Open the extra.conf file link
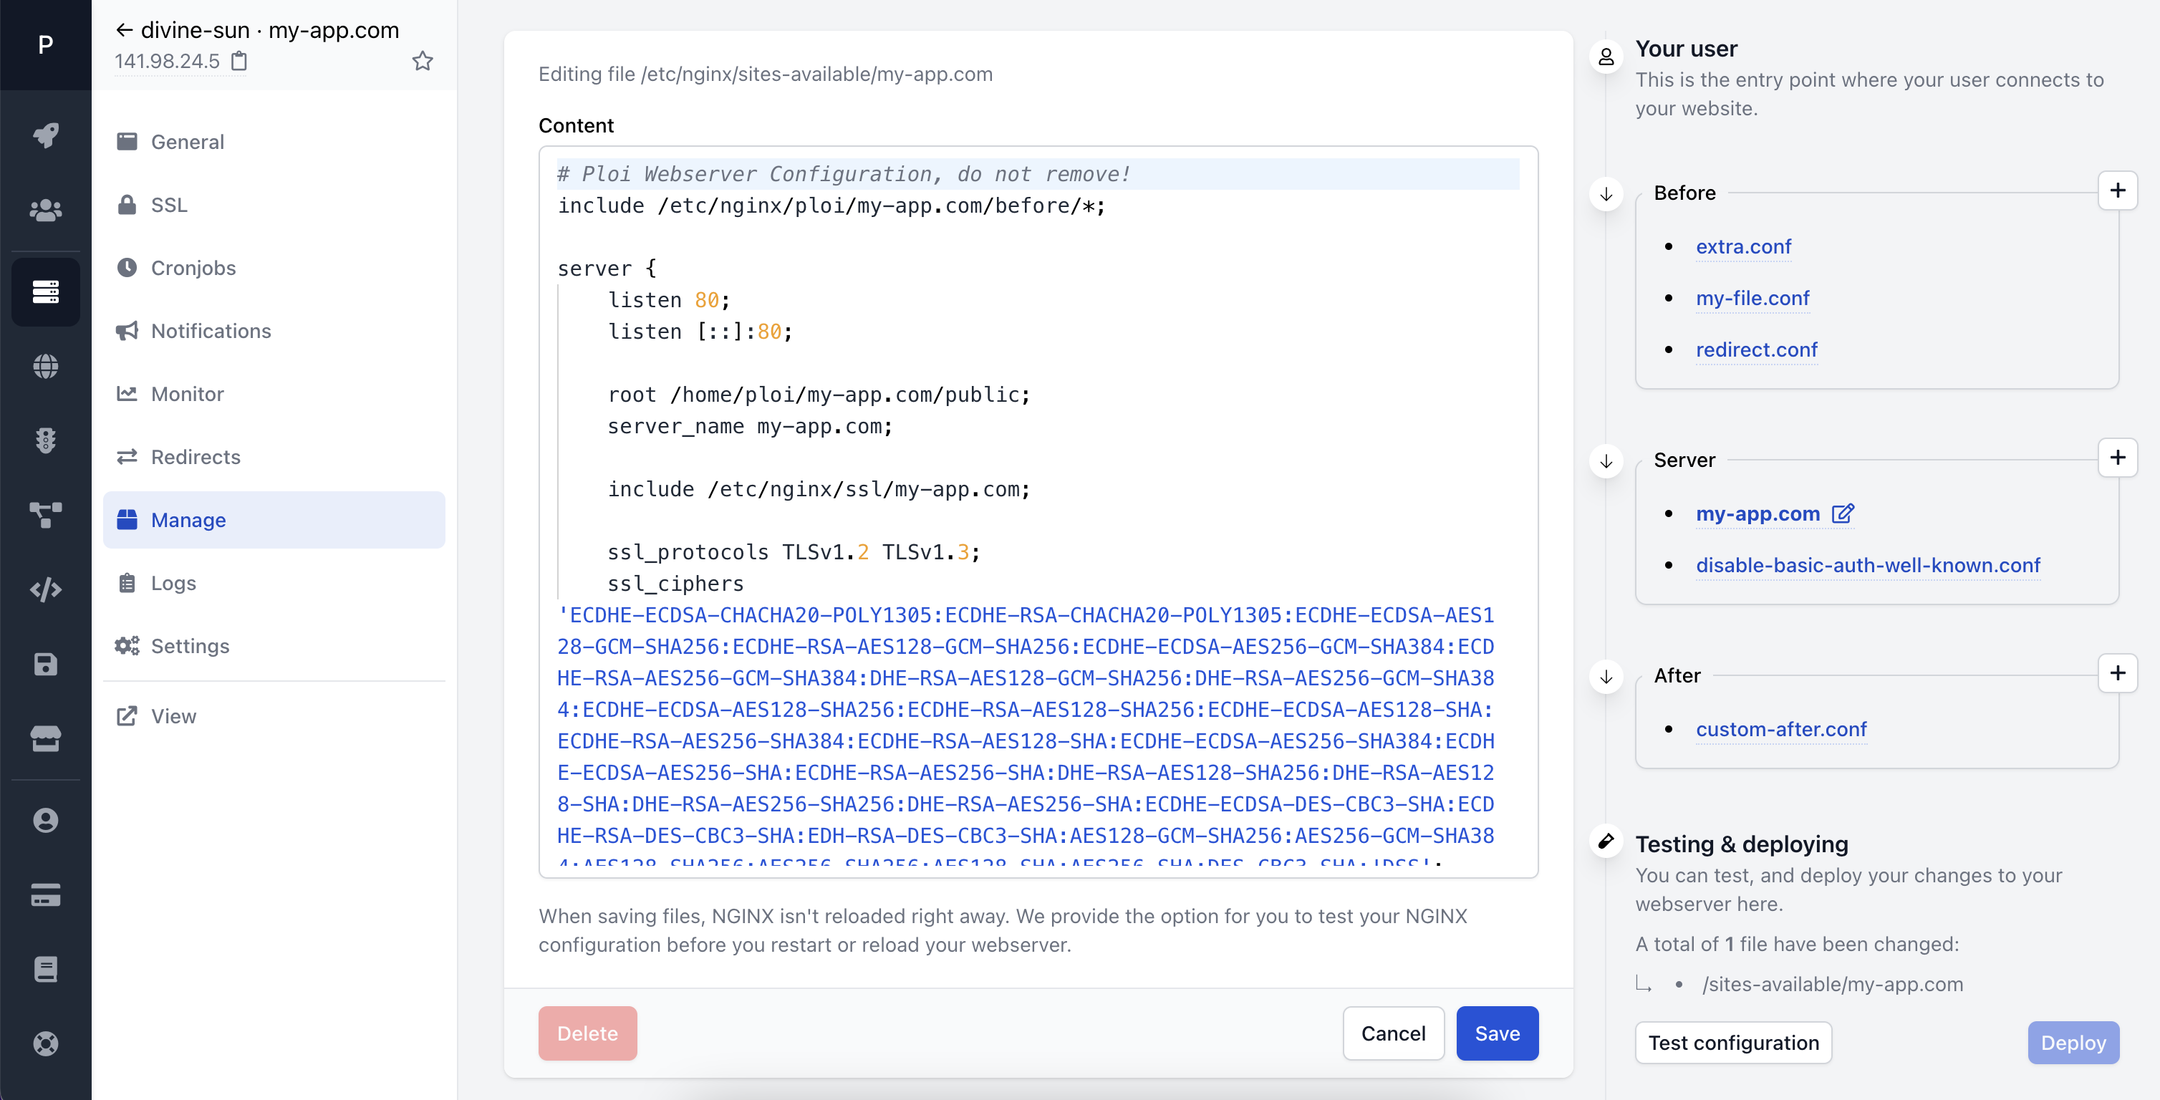2160x1100 pixels. [x=1742, y=246]
